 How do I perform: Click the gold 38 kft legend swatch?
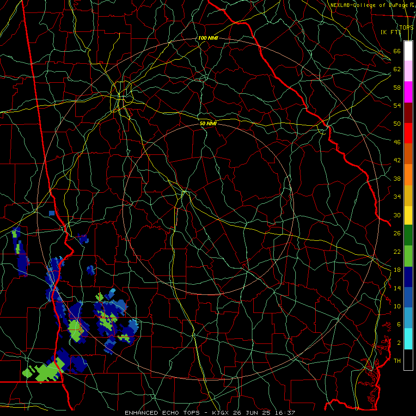(408, 196)
